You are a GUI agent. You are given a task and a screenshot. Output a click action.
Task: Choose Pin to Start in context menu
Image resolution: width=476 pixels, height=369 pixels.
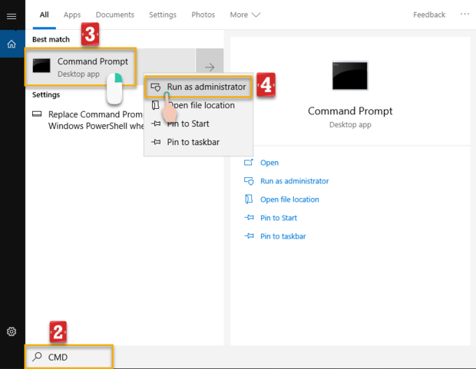point(198,124)
